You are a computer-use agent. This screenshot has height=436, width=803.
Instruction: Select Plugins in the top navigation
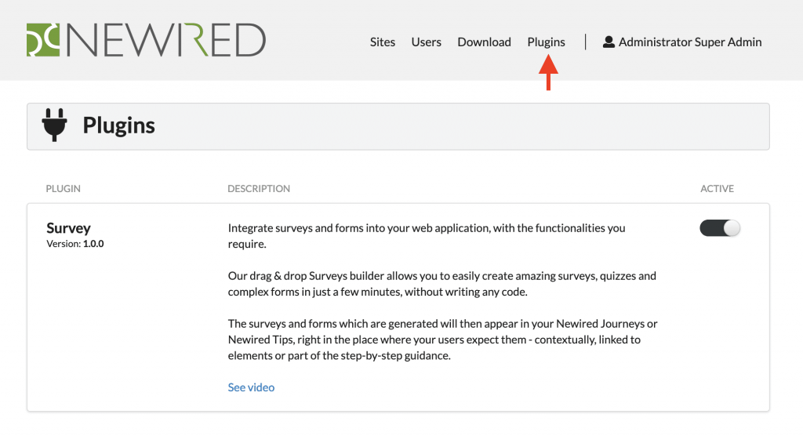coord(546,42)
